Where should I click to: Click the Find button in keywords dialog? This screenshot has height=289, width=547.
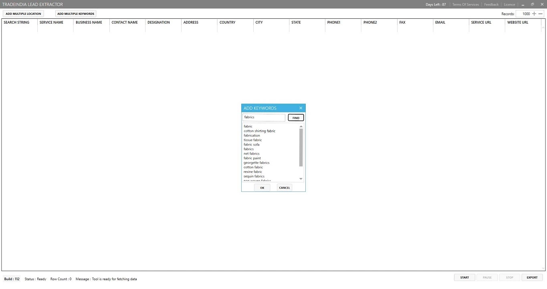tap(296, 118)
